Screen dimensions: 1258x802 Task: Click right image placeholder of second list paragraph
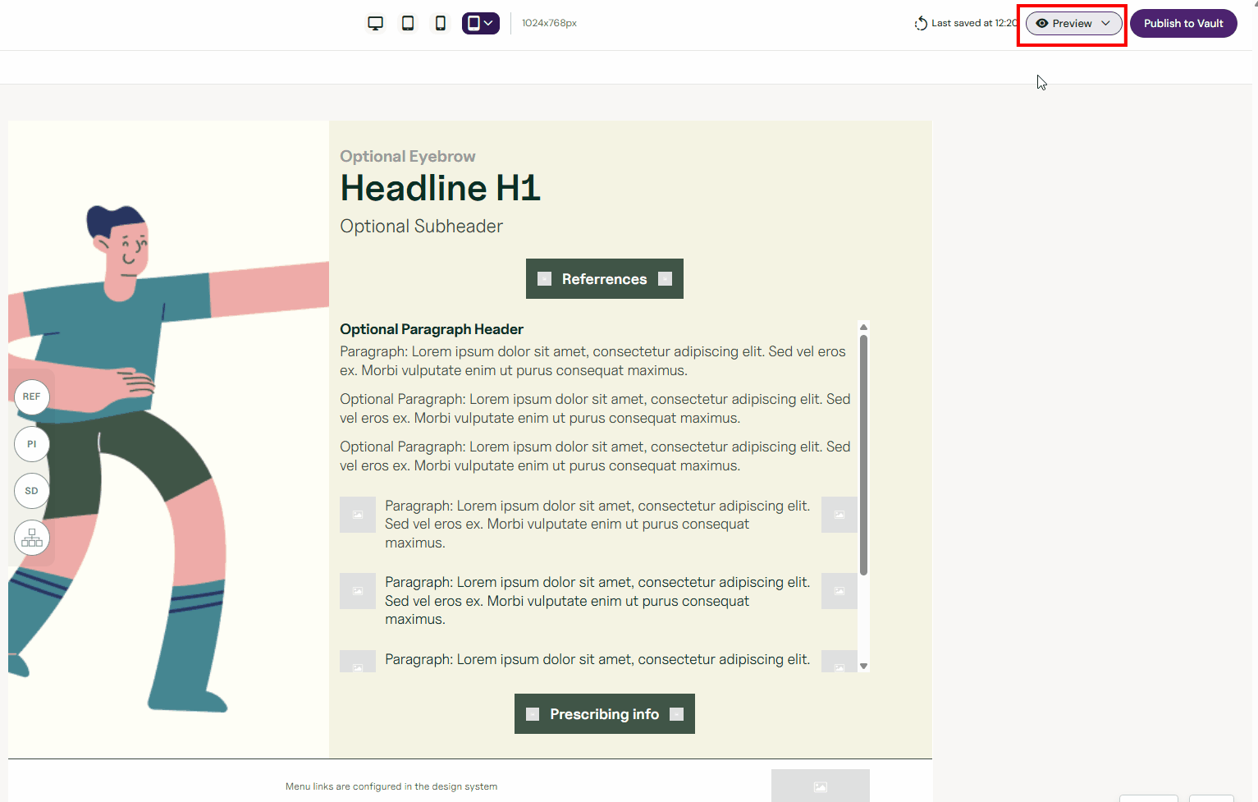839,591
